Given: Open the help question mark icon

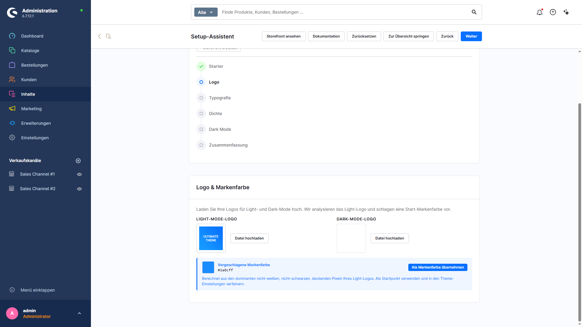Looking at the screenshot, I should coord(553,12).
